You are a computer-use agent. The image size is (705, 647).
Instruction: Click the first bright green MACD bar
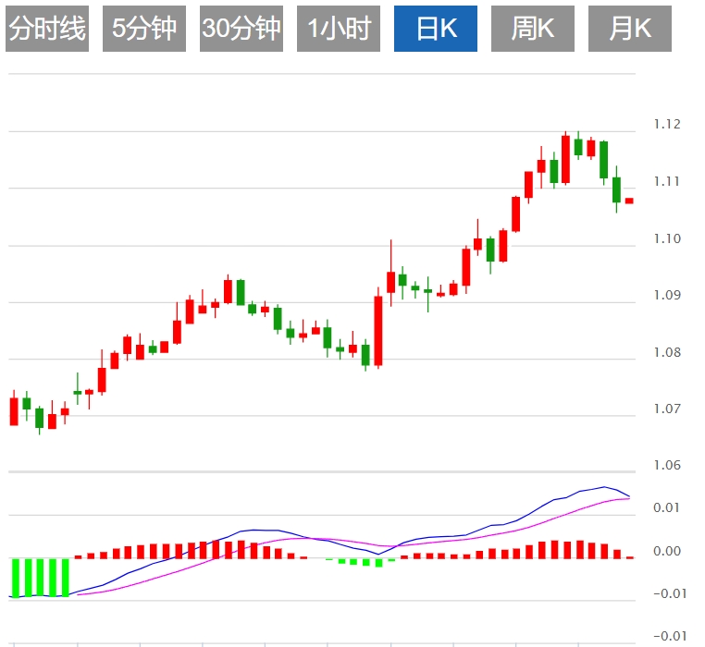click(16, 578)
